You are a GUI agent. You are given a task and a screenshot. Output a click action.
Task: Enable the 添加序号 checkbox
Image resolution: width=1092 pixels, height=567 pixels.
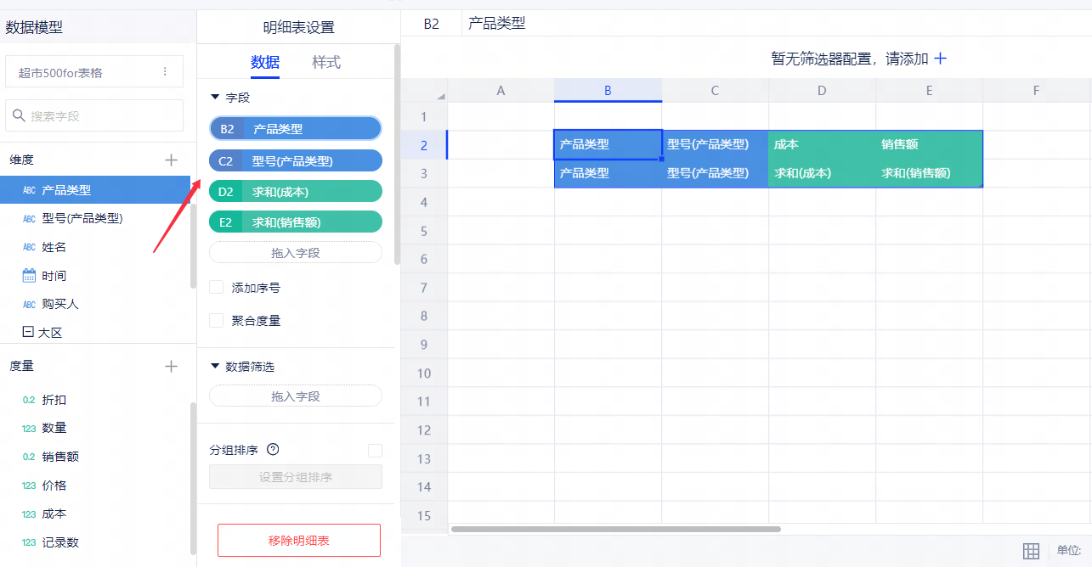217,288
